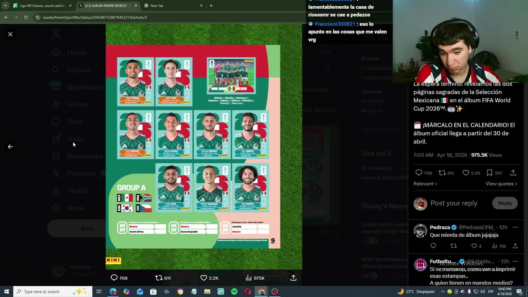Open the more options on Pedraza's reply
This screenshot has width=528, height=297.
[515, 227]
